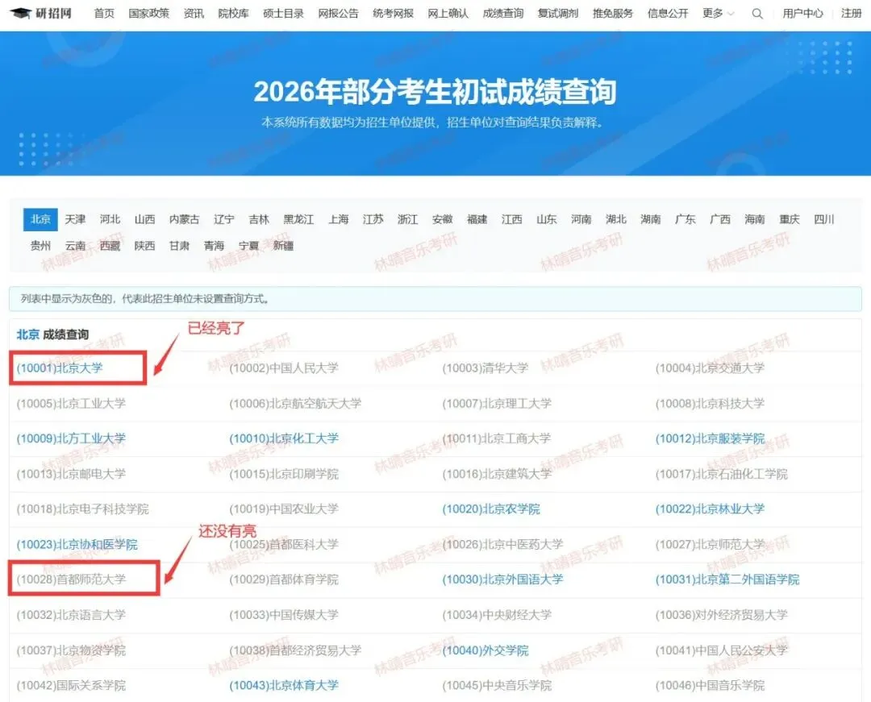871x702 pixels.
Task: Click greyed (10028)首都师范大学 entry
Action: pos(71,579)
